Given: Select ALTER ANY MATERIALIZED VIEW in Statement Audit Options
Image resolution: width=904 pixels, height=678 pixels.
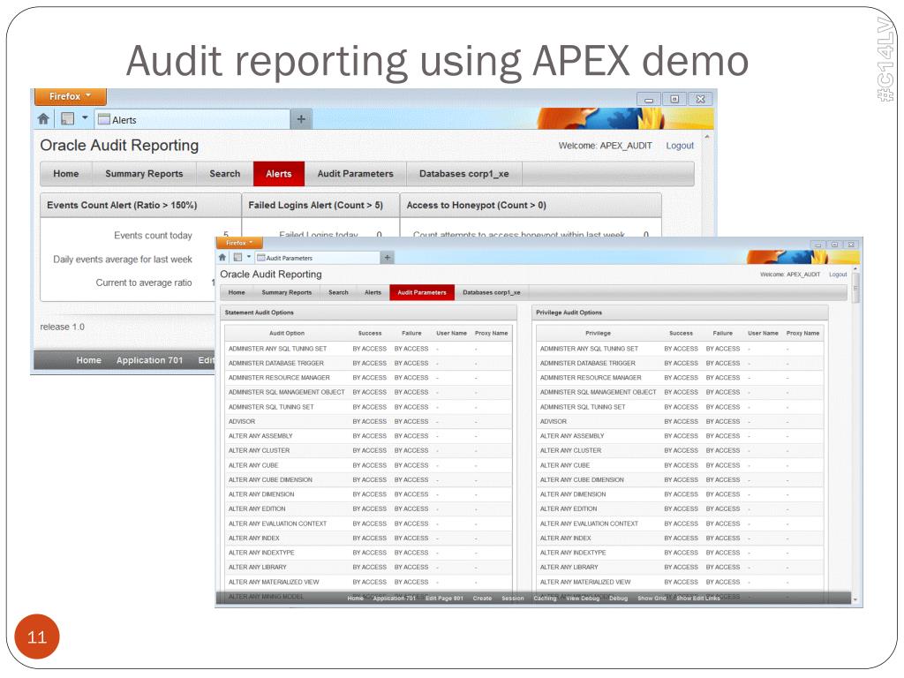Looking at the screenshot, I should click(x=274, y=582).
